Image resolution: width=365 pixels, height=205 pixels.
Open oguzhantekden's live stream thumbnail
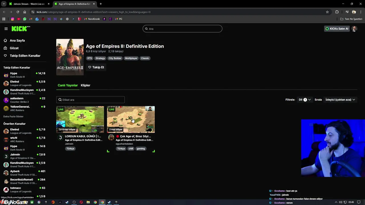(x=131, y=120)
